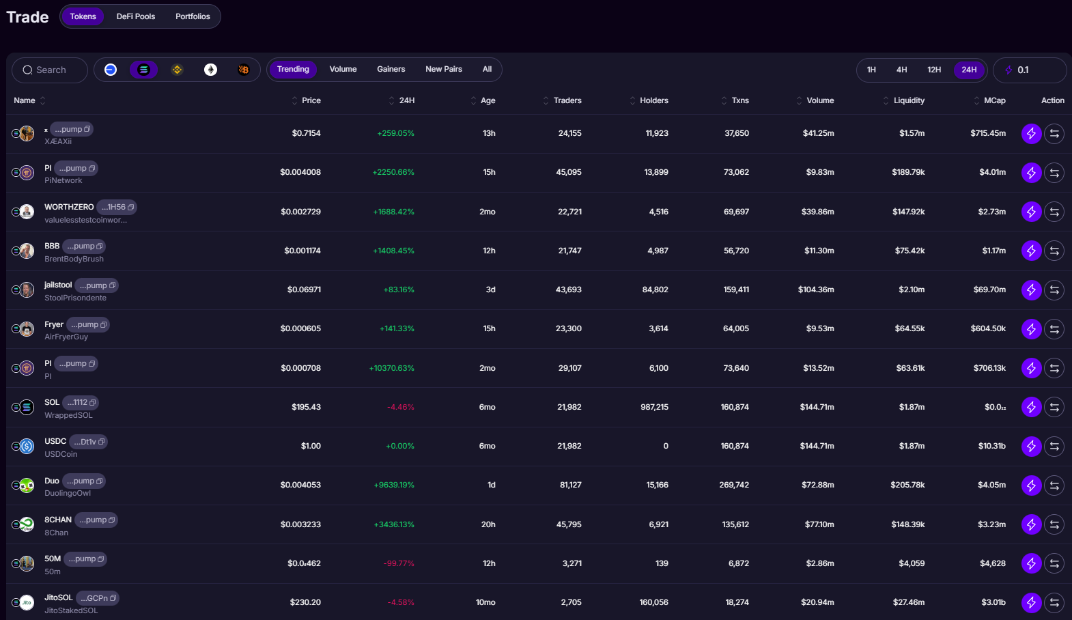Open swap for the PiNetwork row

click(x=1054, y=173)
